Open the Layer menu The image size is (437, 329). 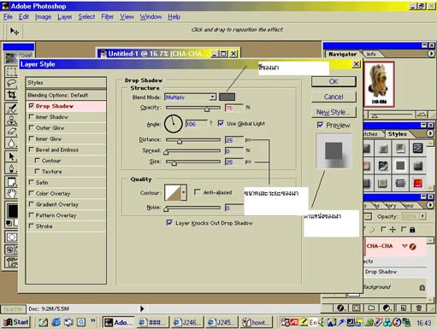click(x=65, y=17)
